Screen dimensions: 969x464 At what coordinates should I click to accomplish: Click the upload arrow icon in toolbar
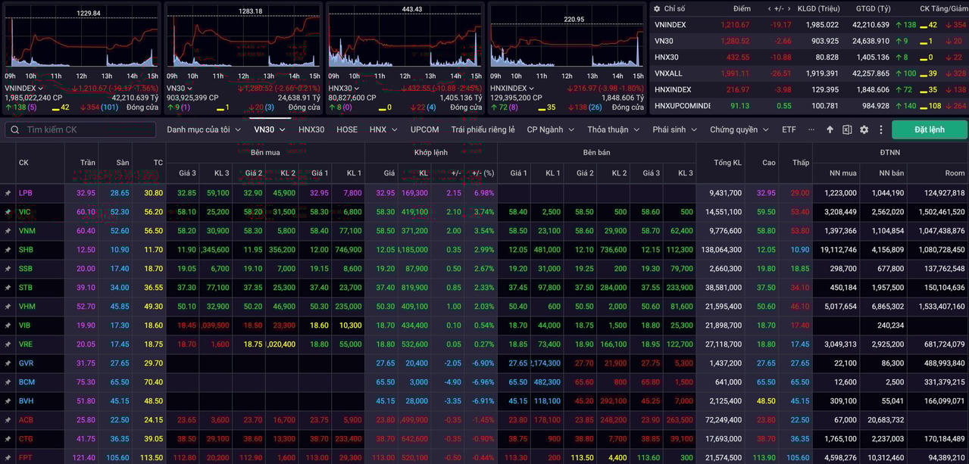point(830,129)
